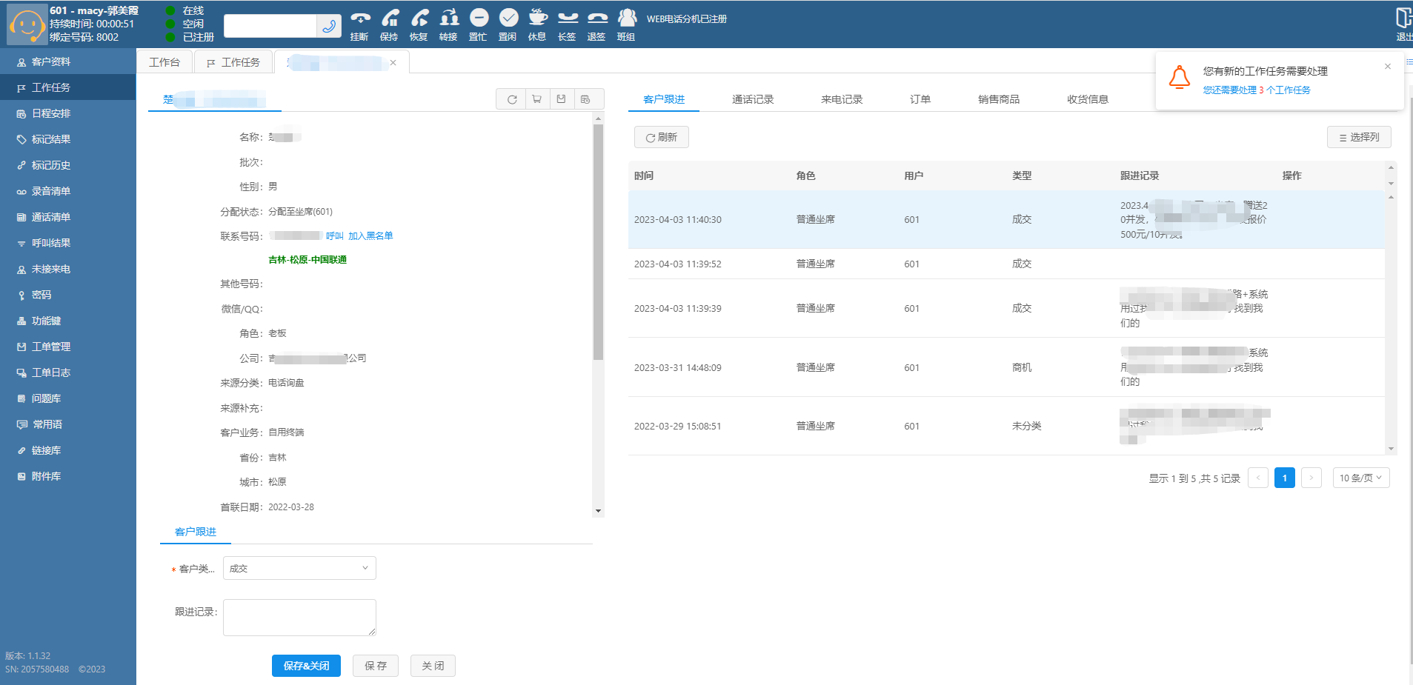Click the refresh icon in customer toolbar
1413x685 pixels.
[x=512, y=99]
